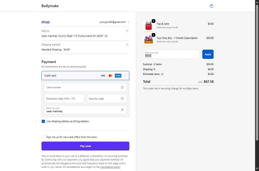Open the shopping bag cart icon
This screenshot has width=259, height=171.
pyautogui.click(x=212, y=6)
